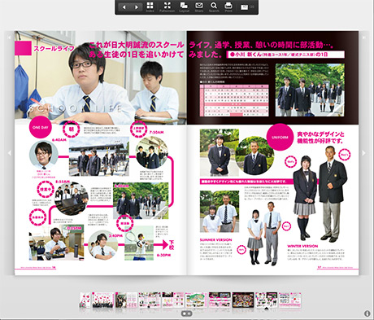Print the current pages
This screenshot has height=320, width=374.
(228, 7)
